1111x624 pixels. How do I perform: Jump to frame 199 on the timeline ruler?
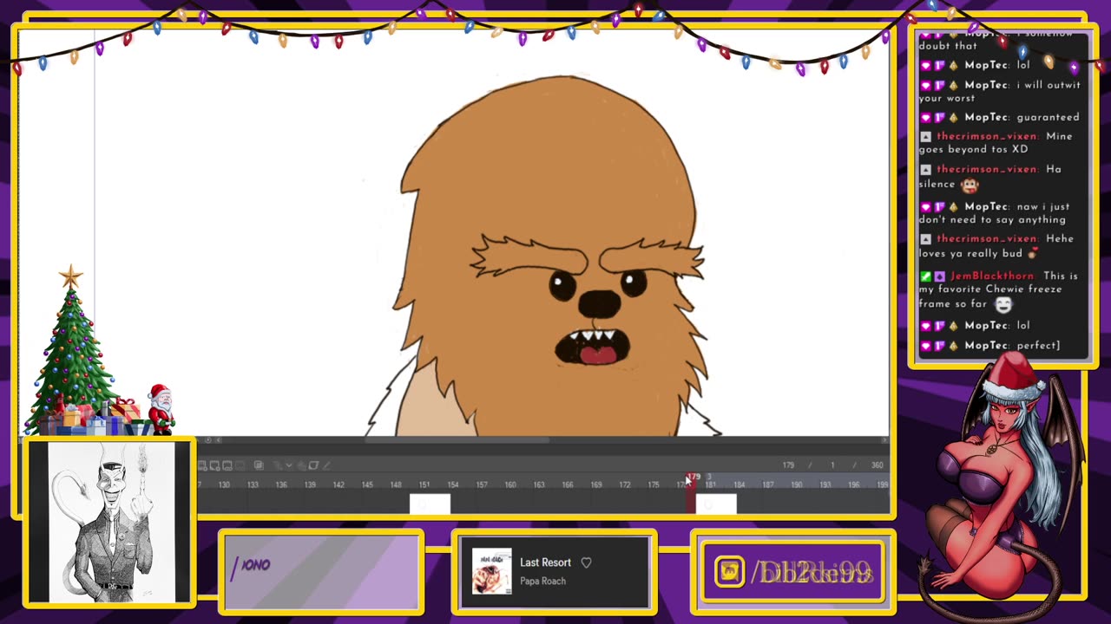tap(883, 484)
